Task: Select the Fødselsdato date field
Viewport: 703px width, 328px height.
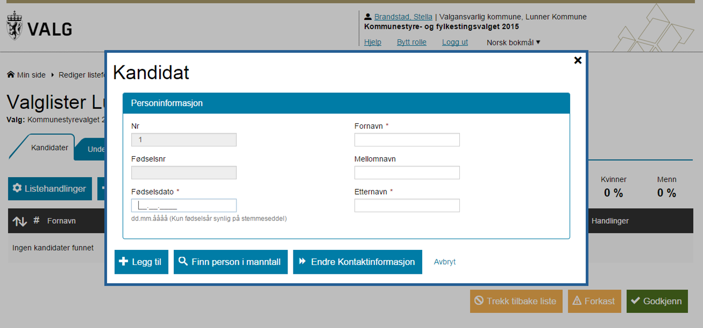Action: coord(184,205)
